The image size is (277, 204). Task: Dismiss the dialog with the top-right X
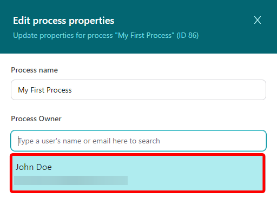(x=258, y=20)
